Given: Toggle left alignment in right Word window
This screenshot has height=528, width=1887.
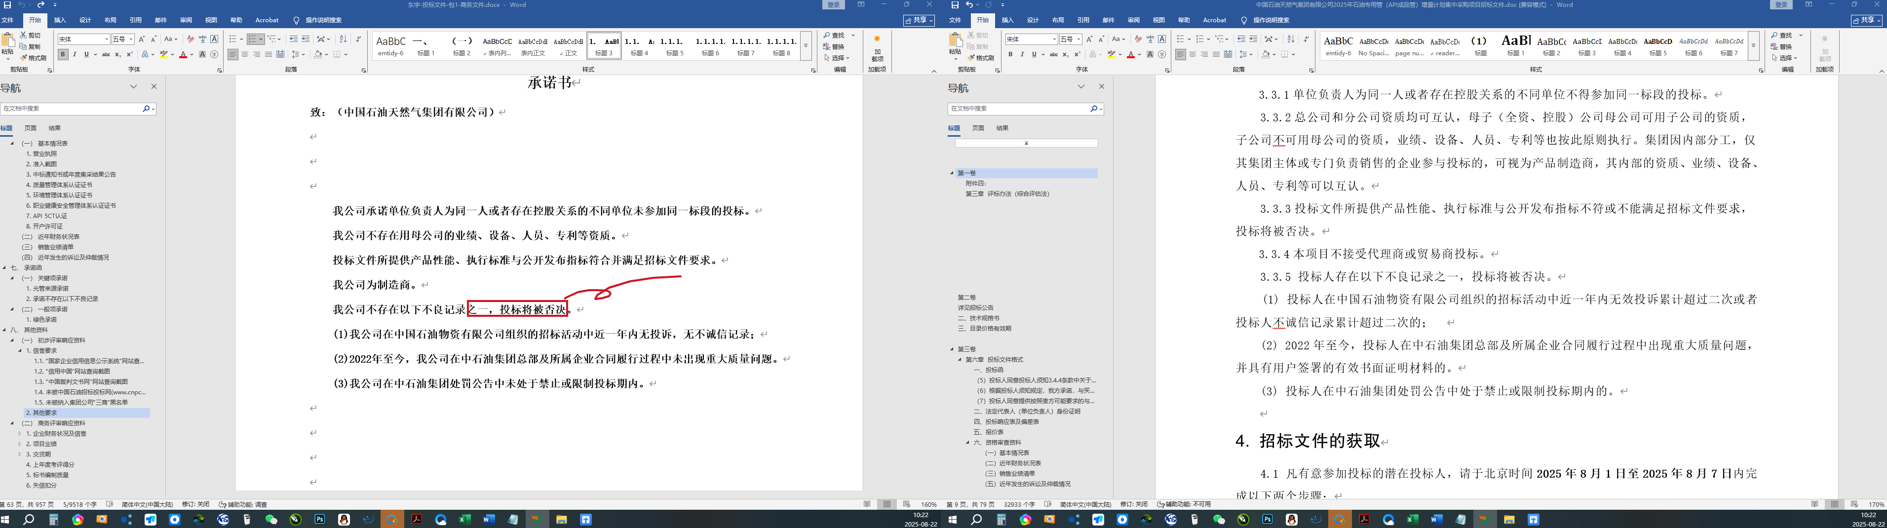Looking at the screenshot, I should [x=1181, y=54].
